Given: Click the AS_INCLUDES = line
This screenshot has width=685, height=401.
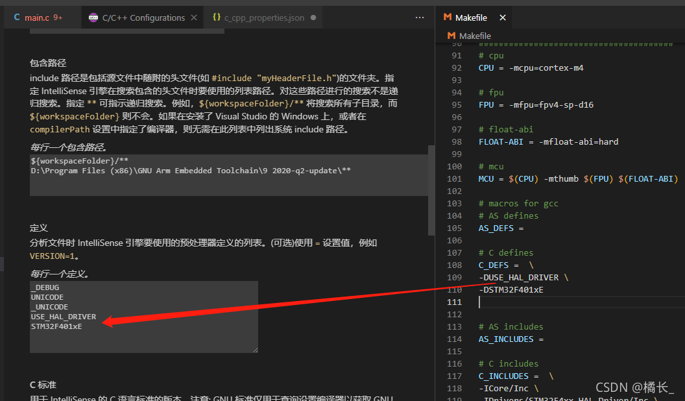Looking at the screenshot, I should 511,339.
